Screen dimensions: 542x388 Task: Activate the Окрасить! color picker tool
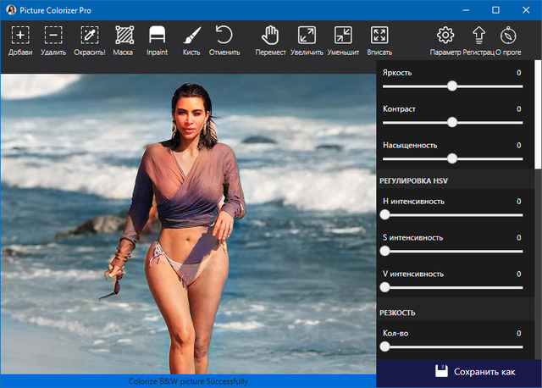click(90, 41)
